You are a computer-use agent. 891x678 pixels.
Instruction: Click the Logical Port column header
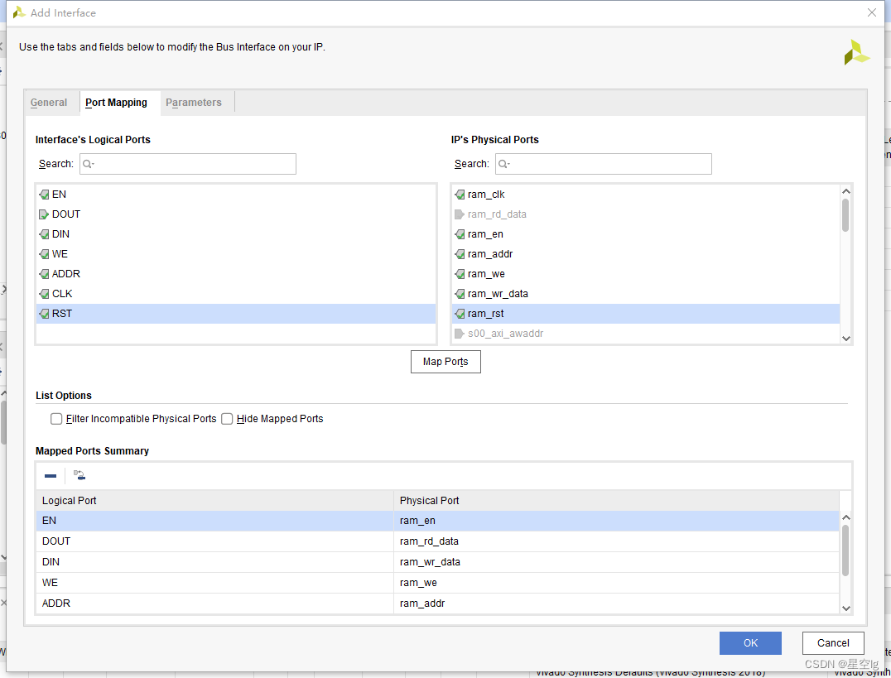click(x=214, y=501)
